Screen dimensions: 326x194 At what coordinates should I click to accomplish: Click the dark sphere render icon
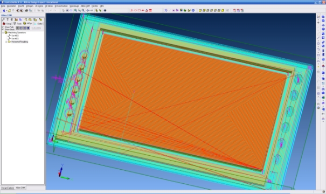pos(105,10)
